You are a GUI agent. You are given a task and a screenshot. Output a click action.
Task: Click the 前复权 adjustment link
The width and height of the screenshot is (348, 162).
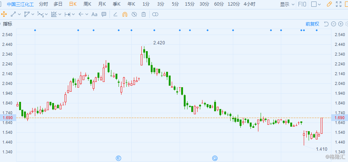(x=312, y=24)
